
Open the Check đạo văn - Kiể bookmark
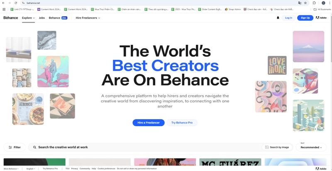[x=256, y=9]
